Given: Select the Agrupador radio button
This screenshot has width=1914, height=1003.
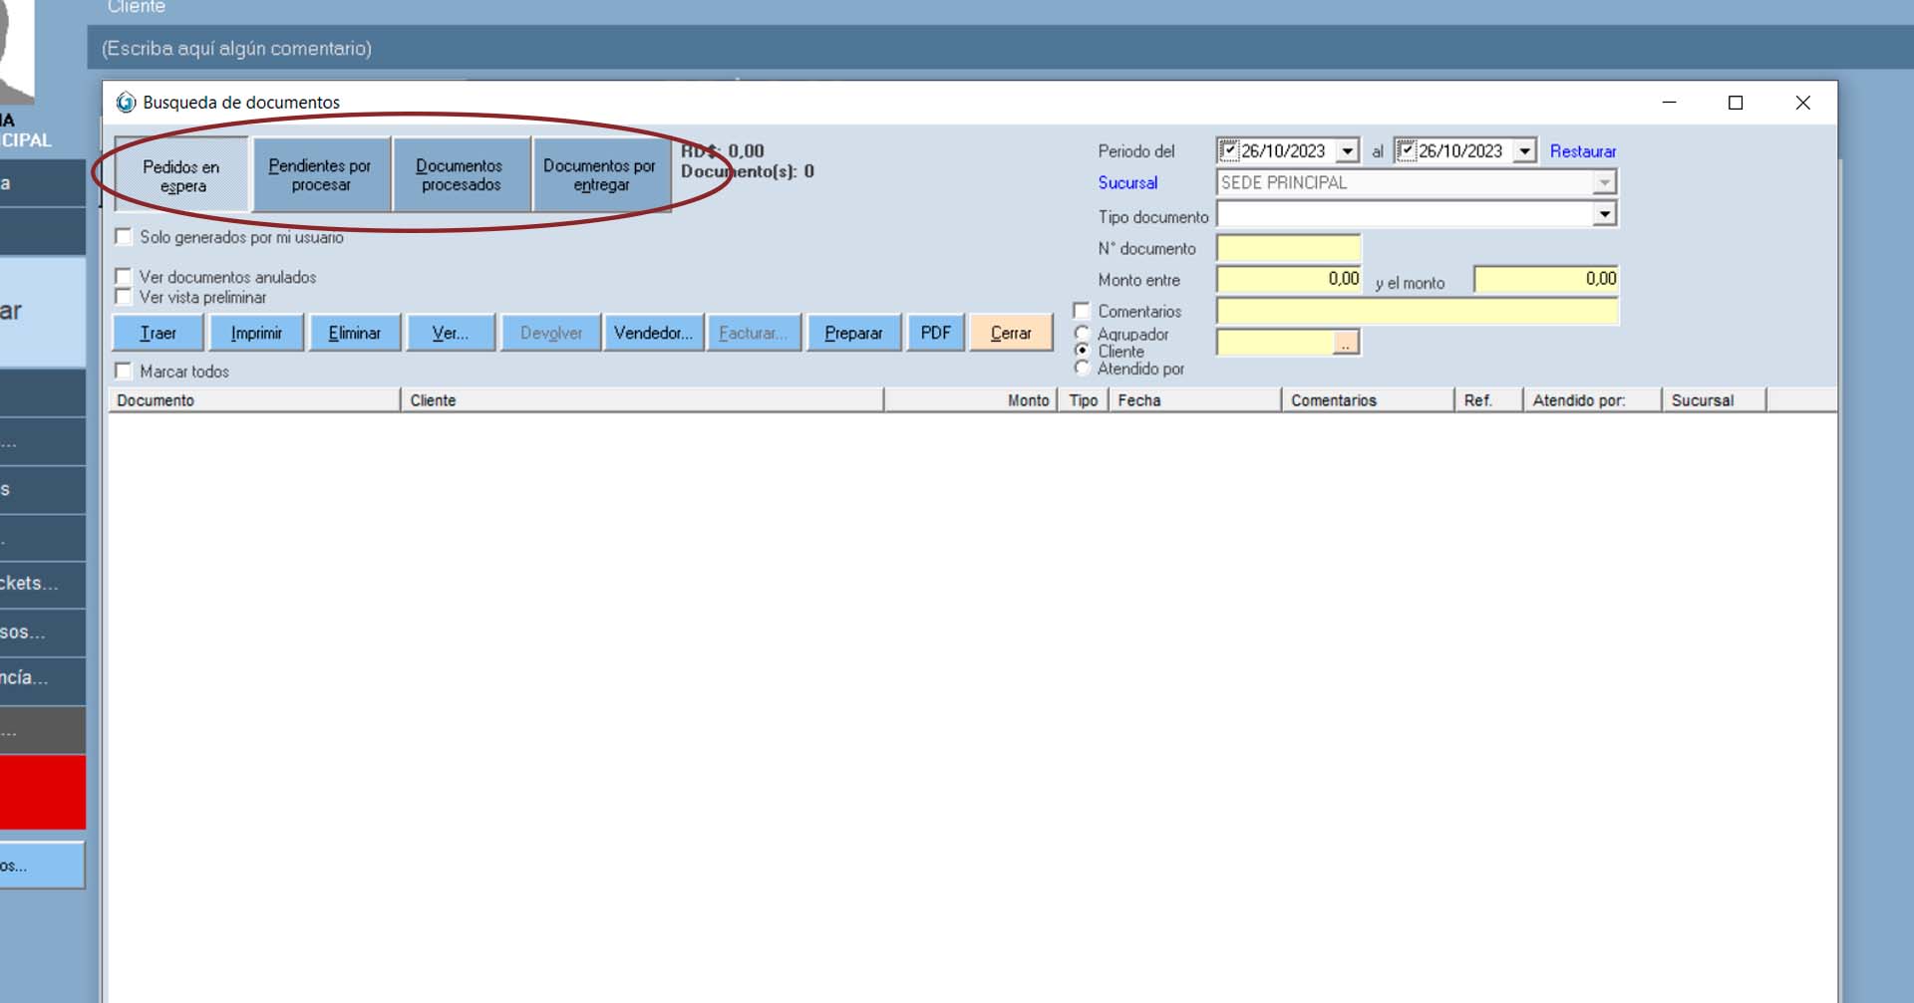Looking at the screenshot, I should pyautogui.click(x=1082, y=334).
